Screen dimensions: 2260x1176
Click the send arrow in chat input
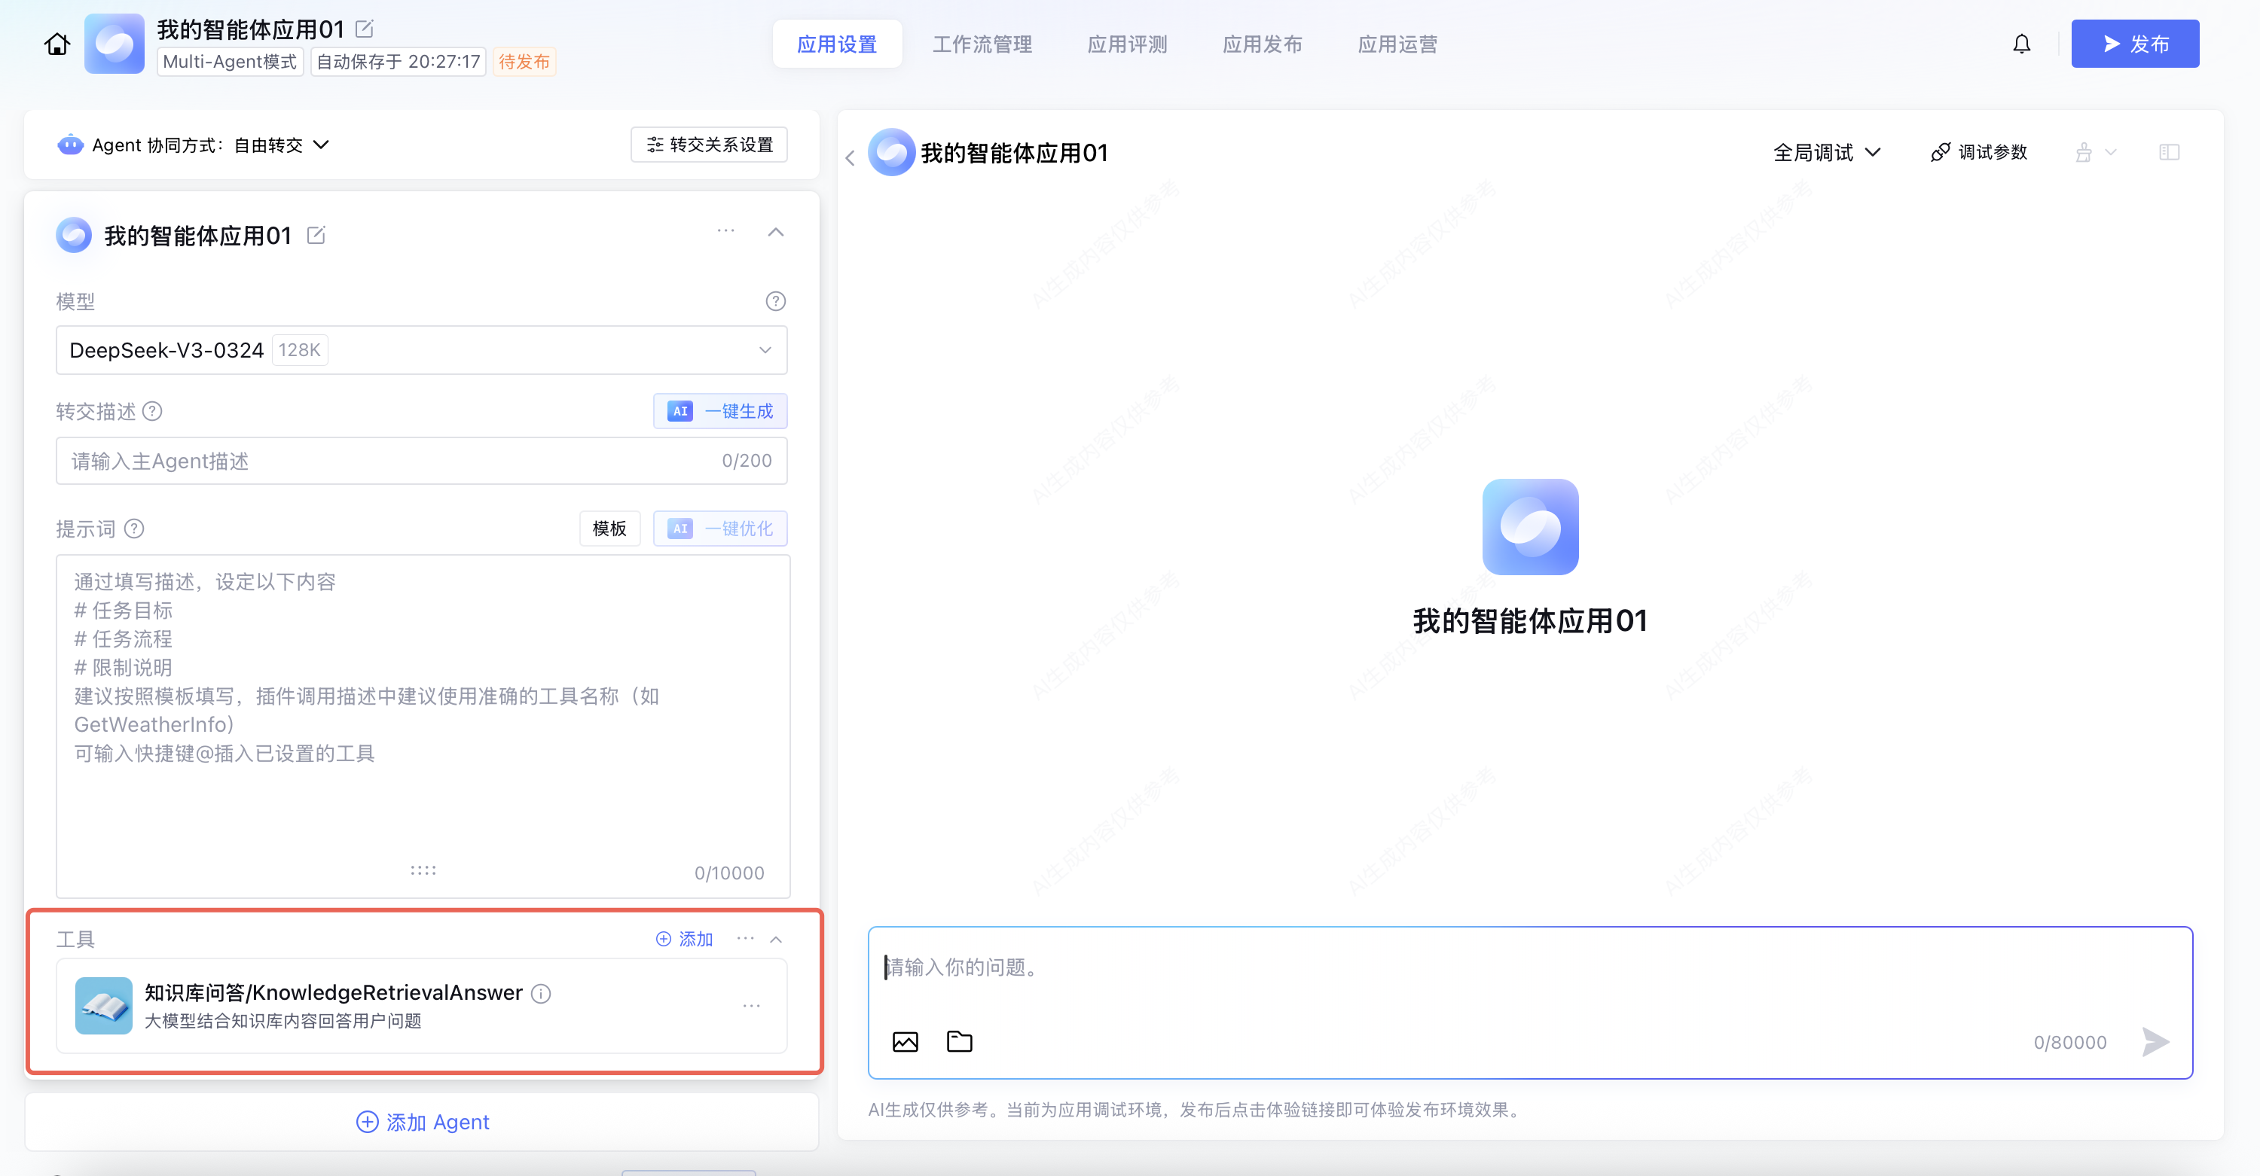pyautogui.click(x=2155, y=1041)
